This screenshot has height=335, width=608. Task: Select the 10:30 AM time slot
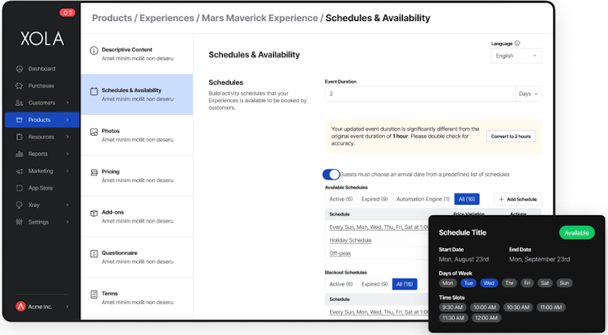[517, 307]
